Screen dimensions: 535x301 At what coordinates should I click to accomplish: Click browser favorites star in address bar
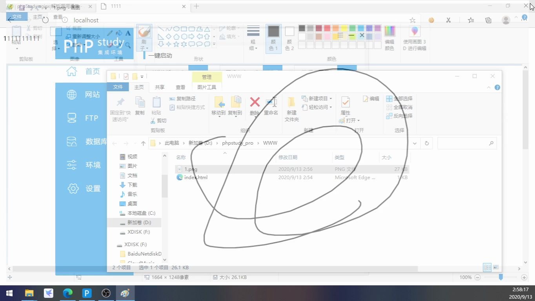click(x=412, y=20)
